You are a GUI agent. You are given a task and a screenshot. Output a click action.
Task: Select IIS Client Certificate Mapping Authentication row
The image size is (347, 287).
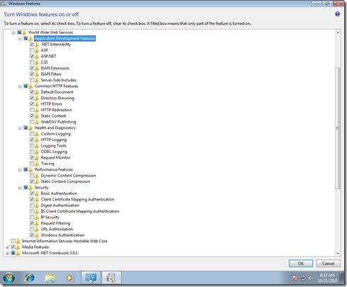(80, 211)
